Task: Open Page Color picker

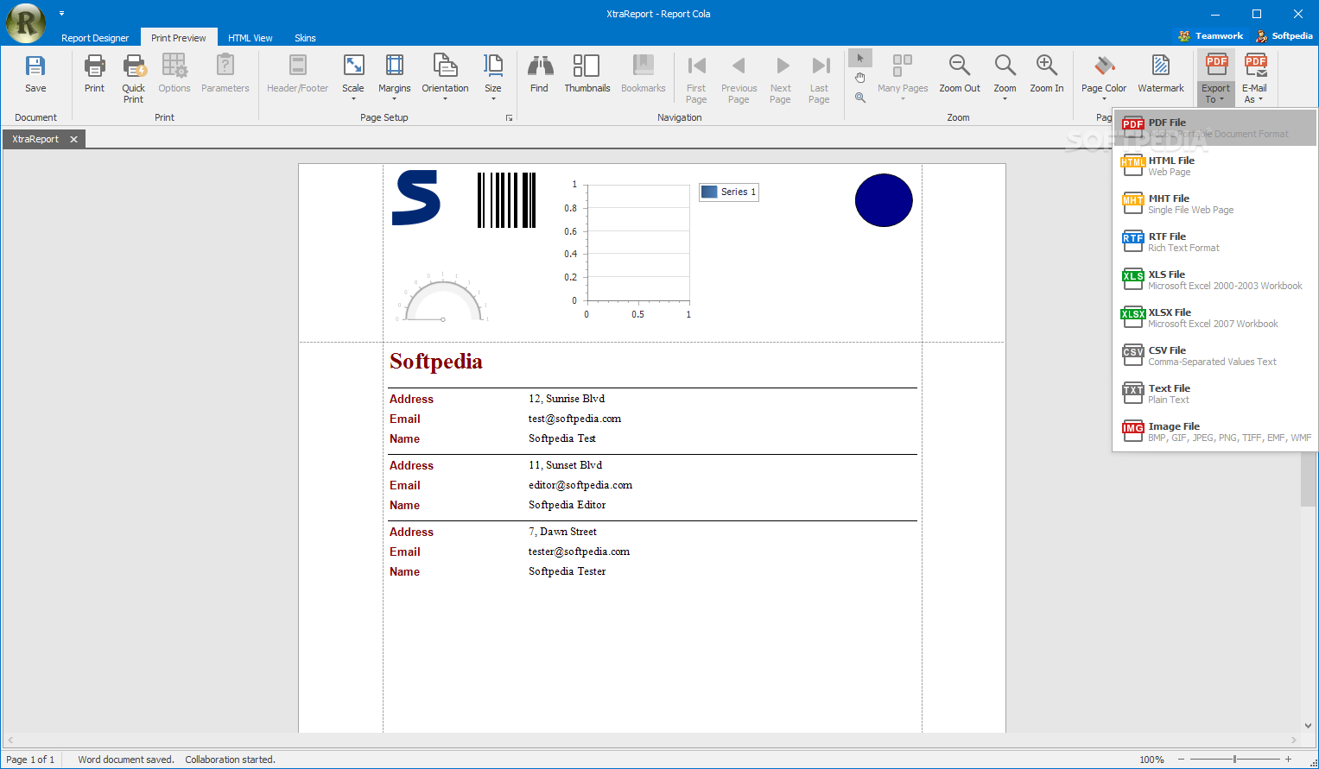Action: point(1104,78)
